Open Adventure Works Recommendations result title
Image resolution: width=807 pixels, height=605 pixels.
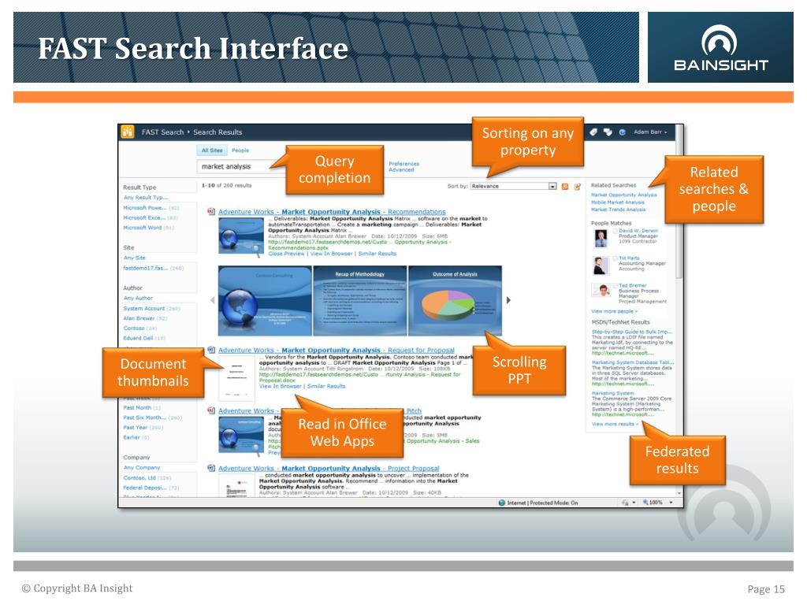pos(332,211)
